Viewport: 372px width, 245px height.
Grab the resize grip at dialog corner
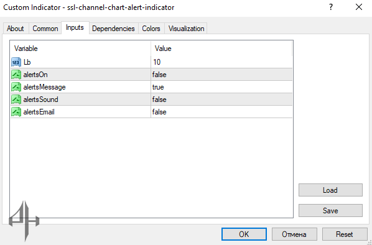point(369,243)
